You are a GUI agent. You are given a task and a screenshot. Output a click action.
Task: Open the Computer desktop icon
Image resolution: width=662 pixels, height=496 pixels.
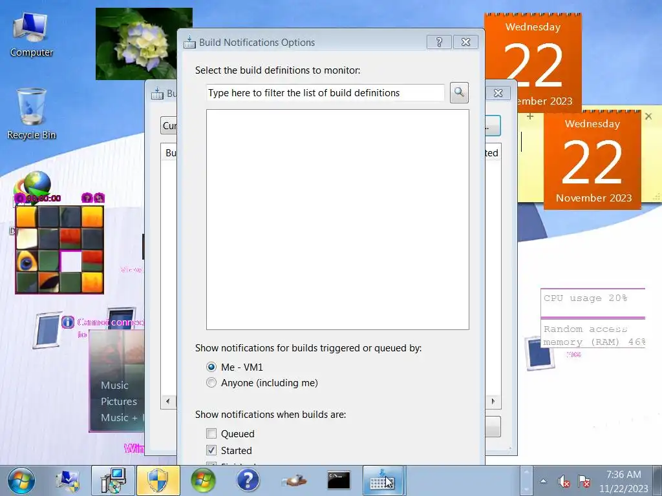coord(31,35)
